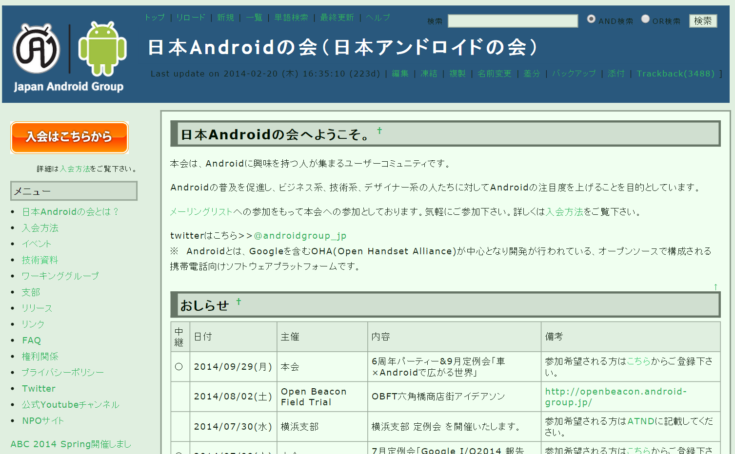Click the 2014/07/30(水) date cell

point(233,427)
